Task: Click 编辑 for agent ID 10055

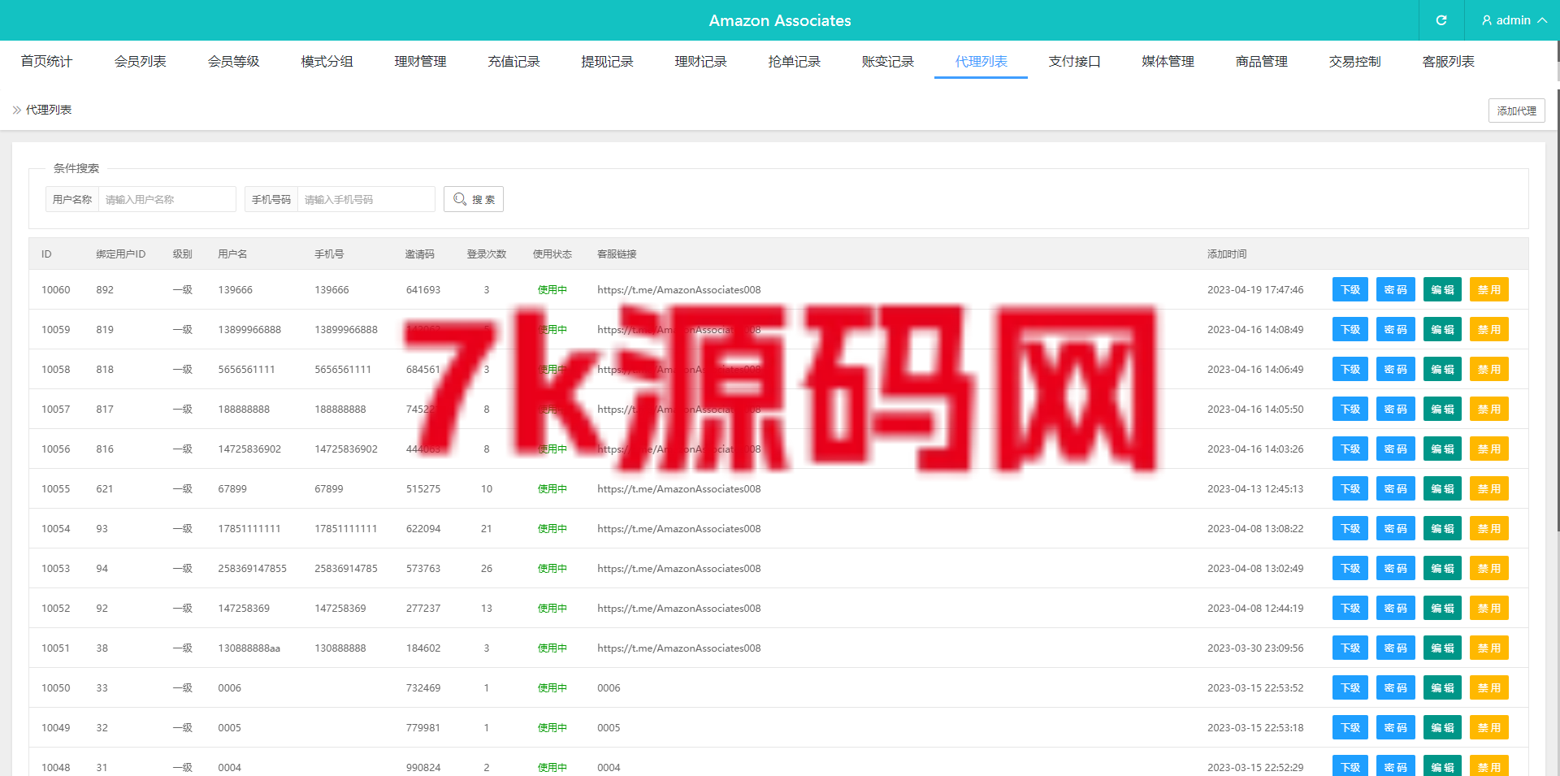Action: point(1442,488)
